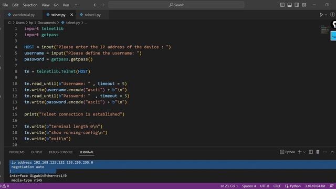Viewport: 336px width, 189px height.
Task: Click the 'ip address 192.168.125.132' terminal line
Action: (x=52, y=162)
